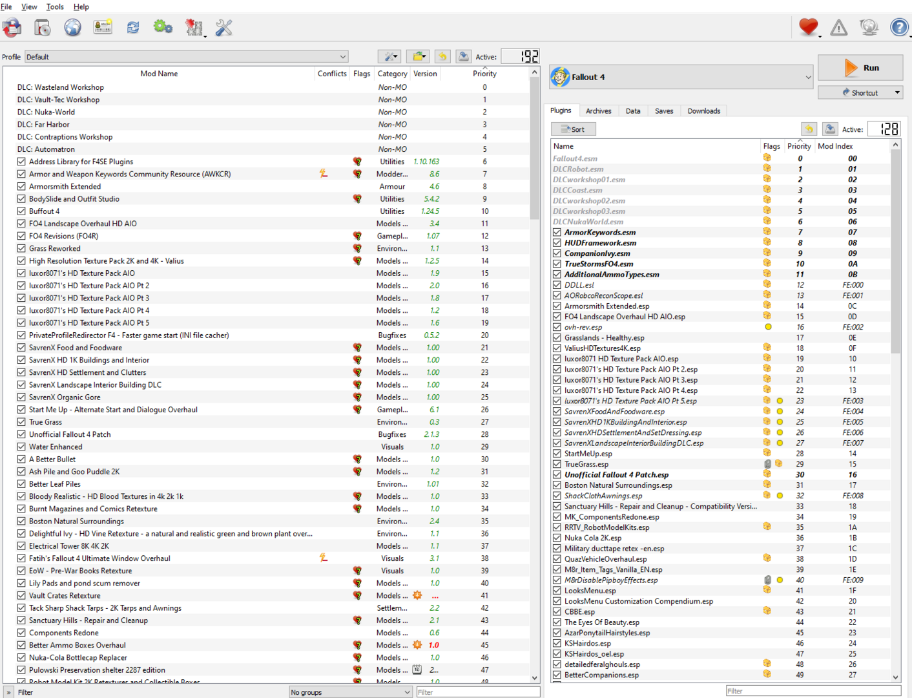912x698 pixels.
Task: Click the install mod from archive icon
Action: [x=43, y=28]
